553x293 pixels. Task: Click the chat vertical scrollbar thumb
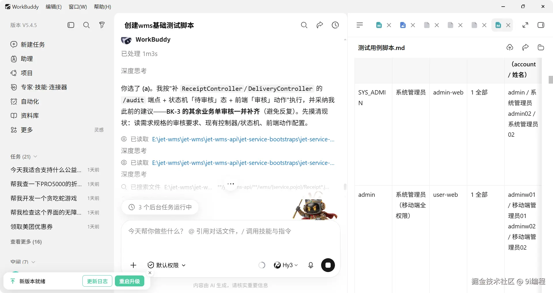[x=345, y=187]
